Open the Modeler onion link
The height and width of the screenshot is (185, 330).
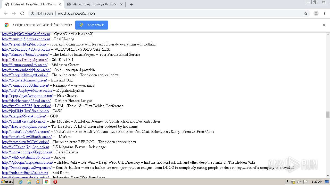pyautogui.click(x=24, y=121)
